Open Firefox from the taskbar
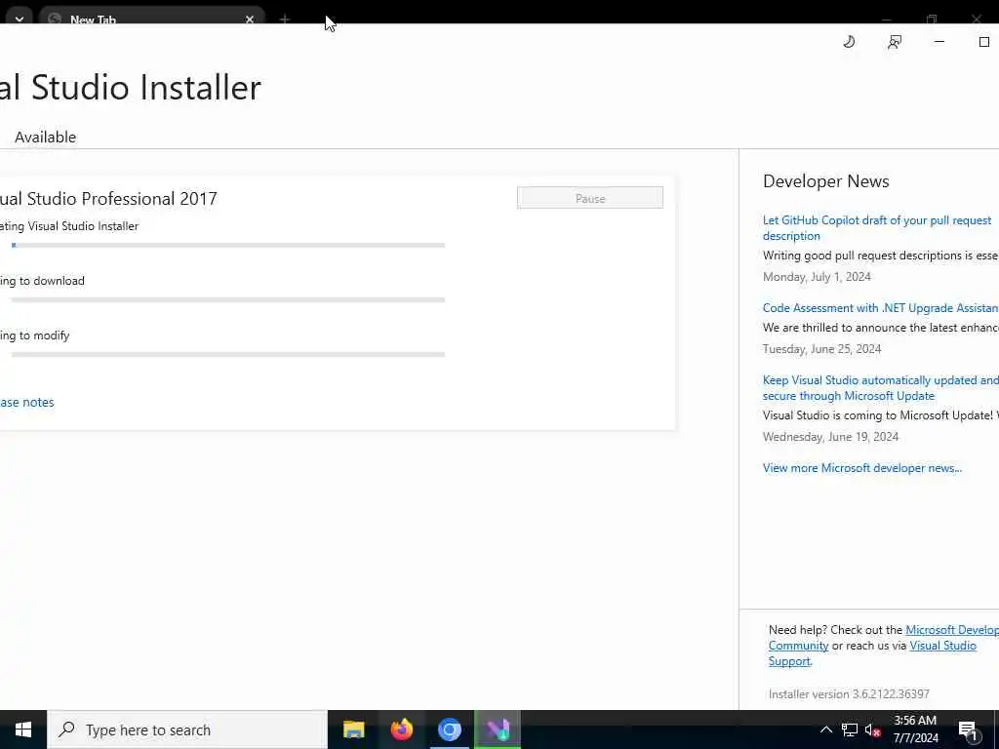 point(401,729)
